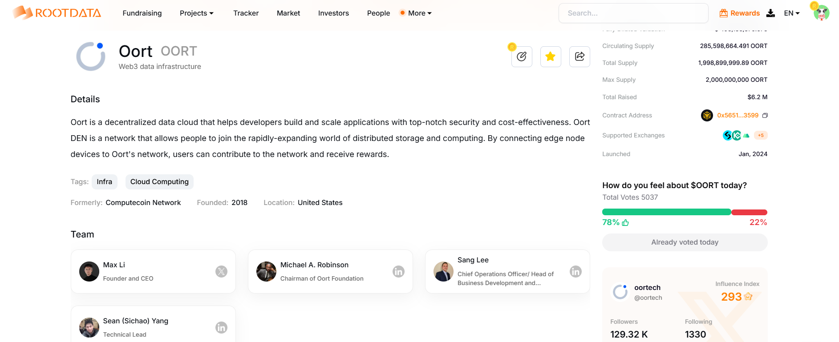The width and height of the screenshot is (839, 342).
Task: Copy the contract address icon
Action: tap(765, 116)
